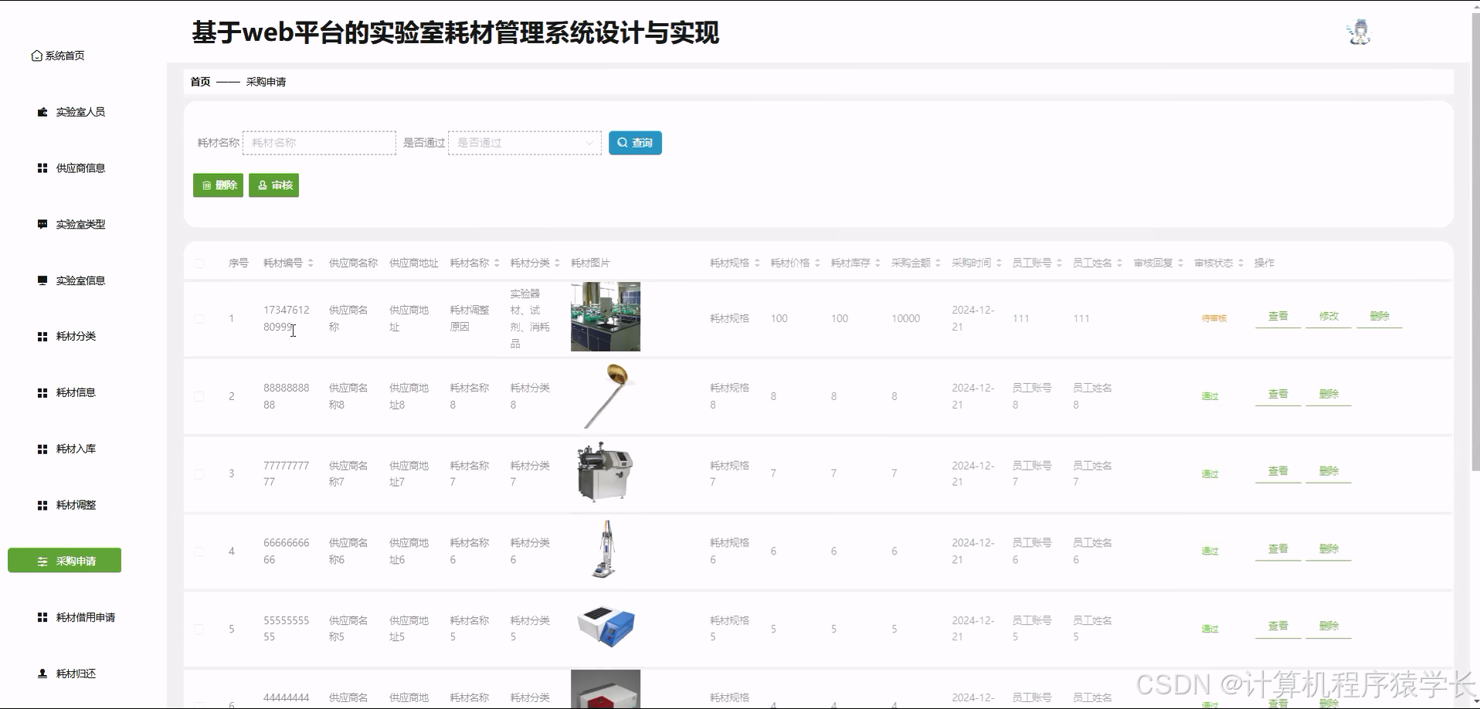The height and width of the screenshot is (709, 1480).
Task: Click the 查询 search button
Action: 635,143
